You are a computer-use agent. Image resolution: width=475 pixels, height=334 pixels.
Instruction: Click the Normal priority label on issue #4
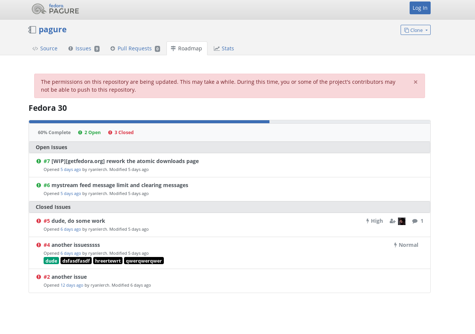(406, 245)
